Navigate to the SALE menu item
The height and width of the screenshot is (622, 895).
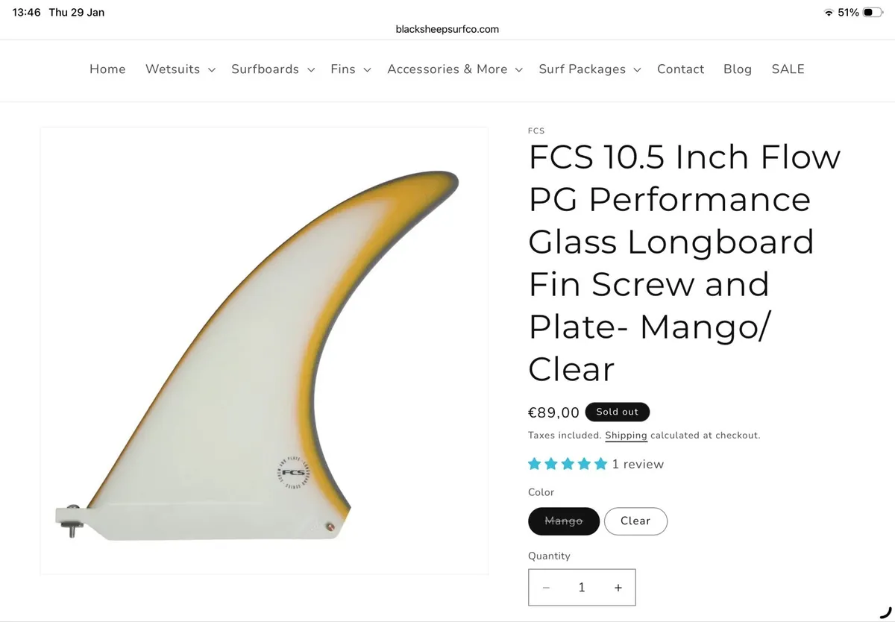788,69
